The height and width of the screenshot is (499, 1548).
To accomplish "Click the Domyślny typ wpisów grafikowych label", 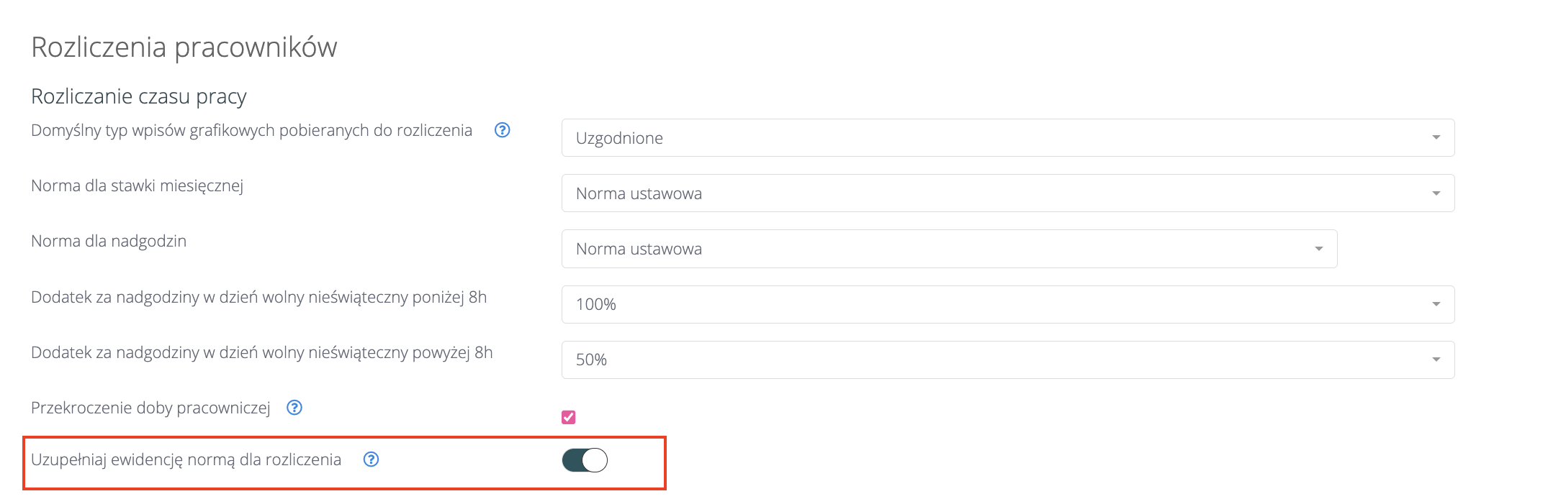I will [x=251, y=130].
